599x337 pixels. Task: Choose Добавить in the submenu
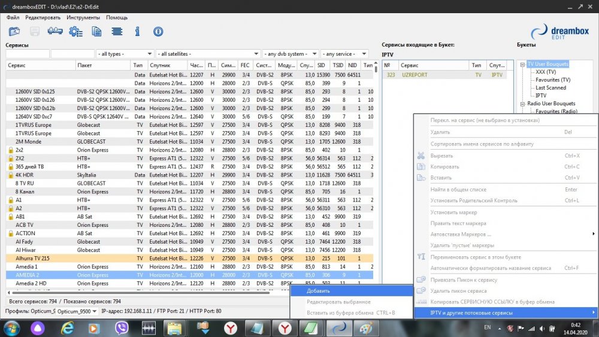coord(317,291)
